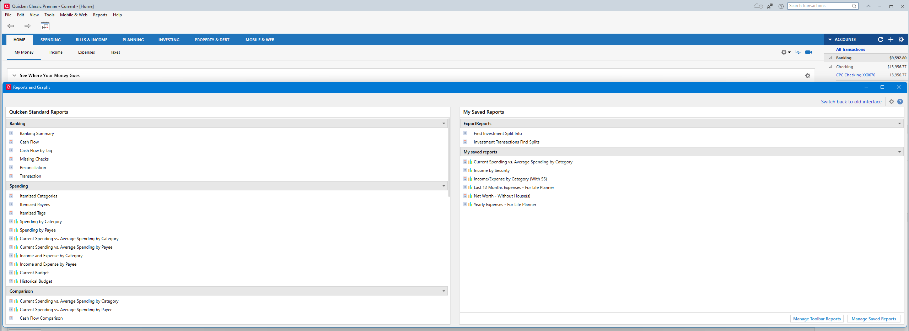Collapse the Accounts bar header arrow
This screenshot has height=331, width=909.
point(830,39)
